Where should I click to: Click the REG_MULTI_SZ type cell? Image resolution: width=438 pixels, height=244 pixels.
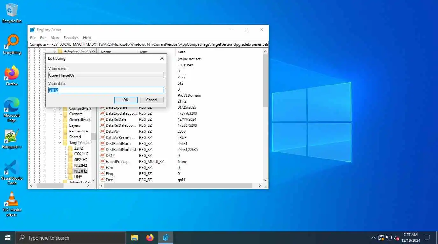[x=152, y=161]
